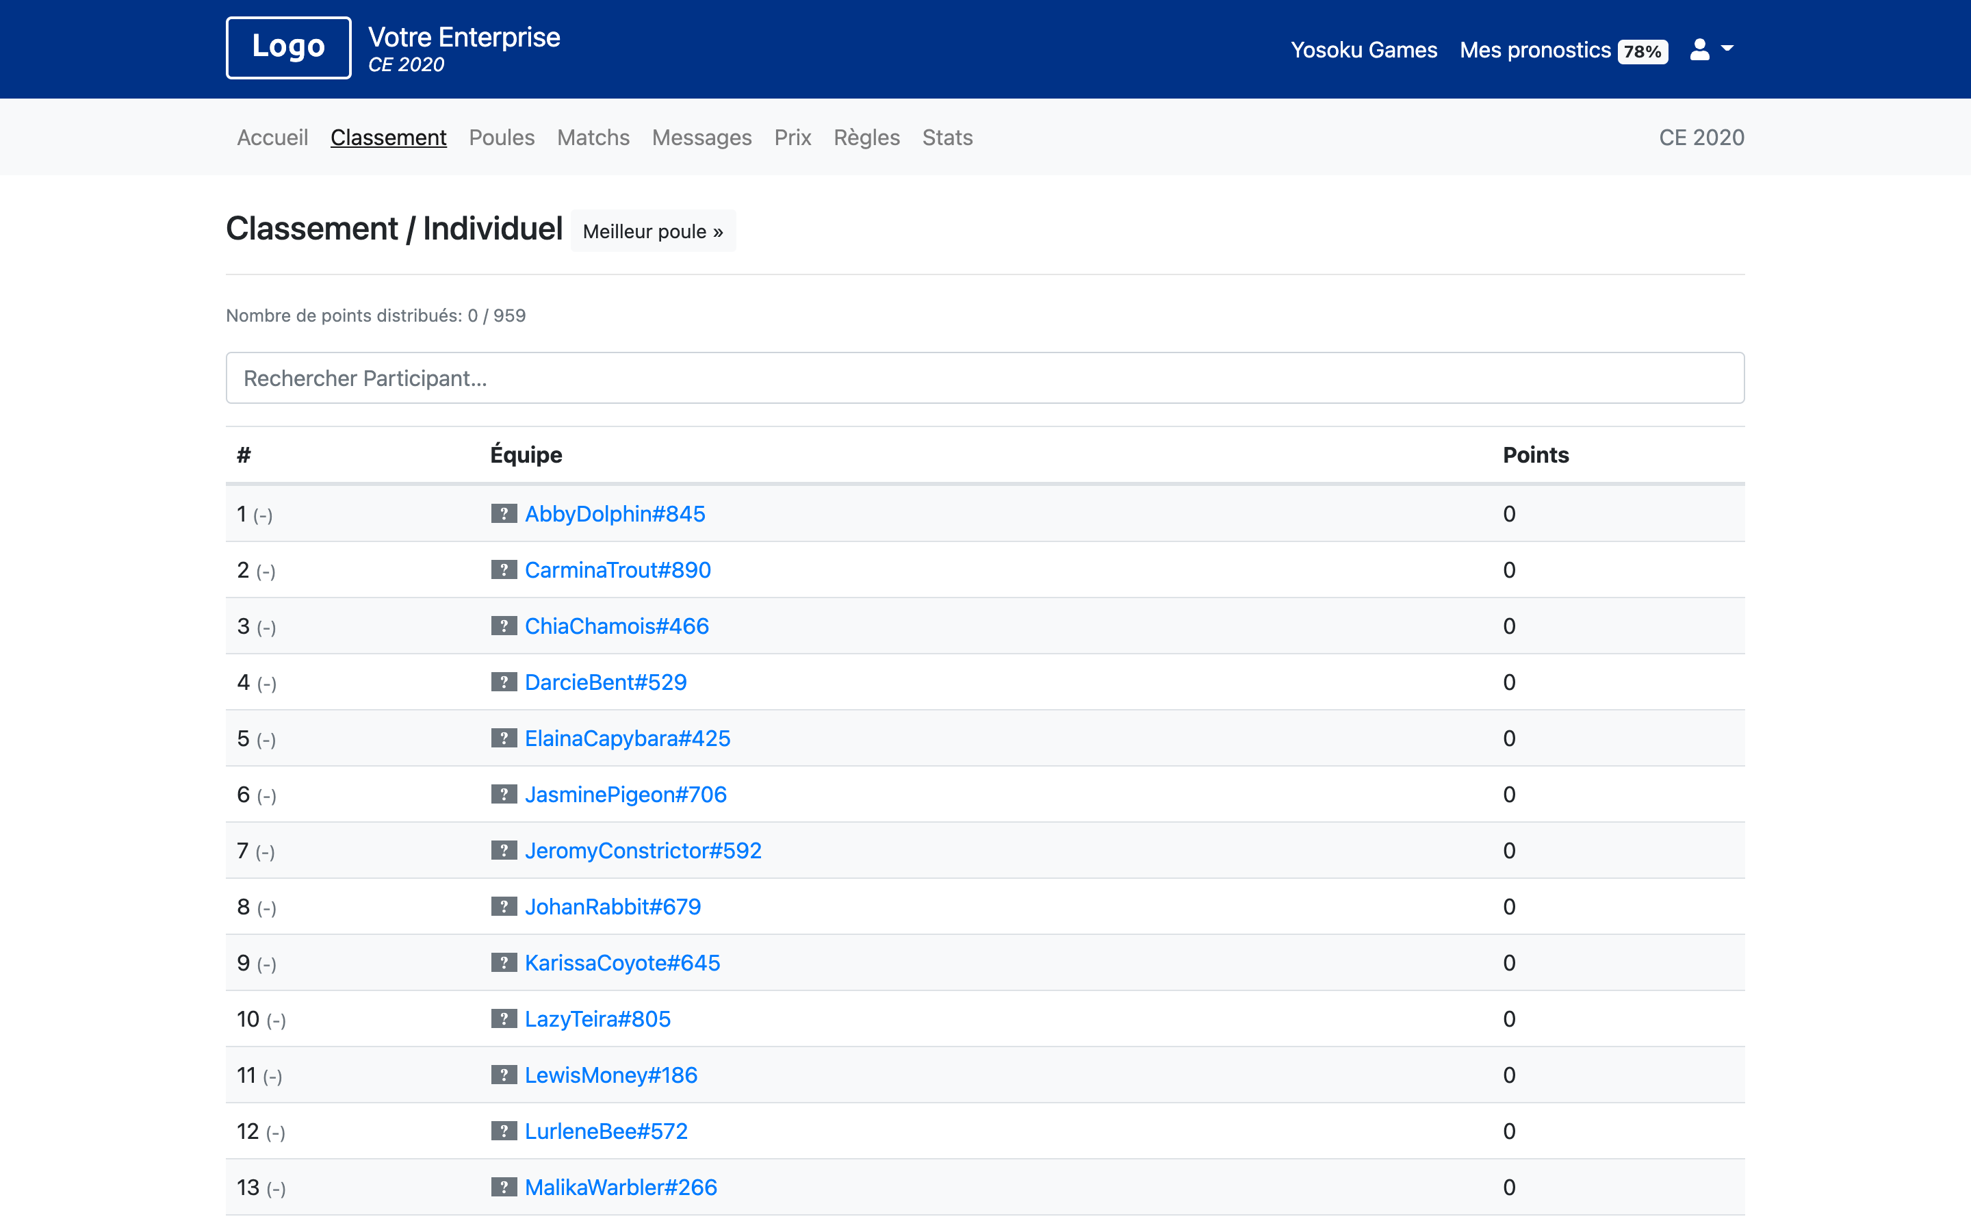Click the unknown flag icon beside ElainaCapybara#425
Image resolution: width=1971 pixels, height=1232 pixels.
[503, 739]
